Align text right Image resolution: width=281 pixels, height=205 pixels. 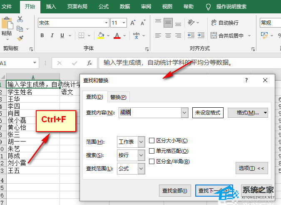(x=178, y=35)
